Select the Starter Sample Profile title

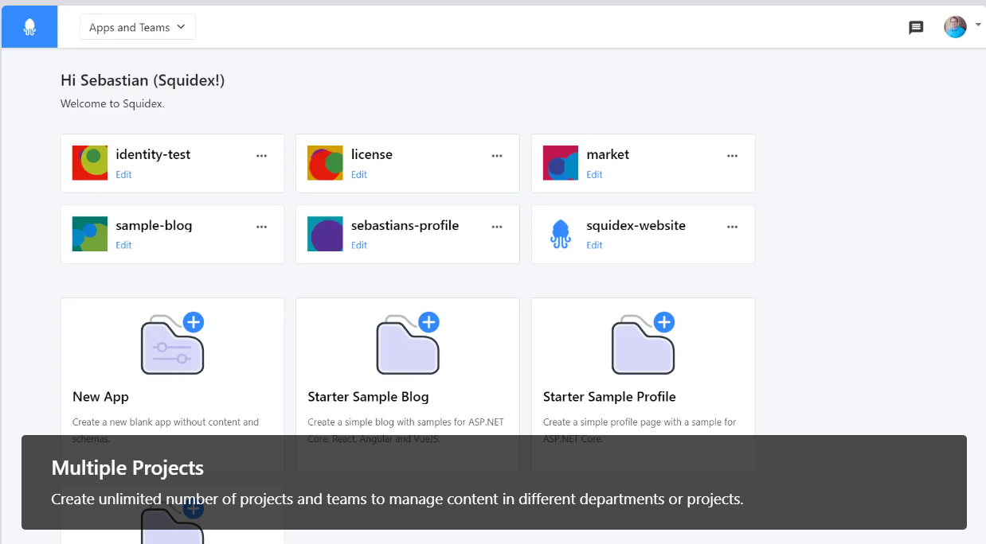coord(609,397)
